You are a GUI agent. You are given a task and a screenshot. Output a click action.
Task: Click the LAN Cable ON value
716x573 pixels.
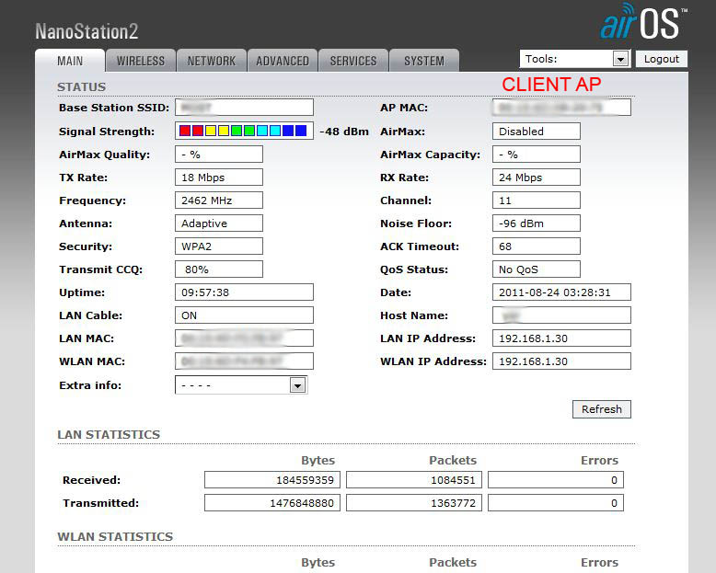coord(244,315)
